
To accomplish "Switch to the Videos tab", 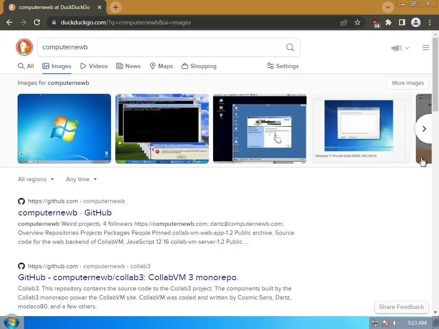I will (x=94, y=66).
